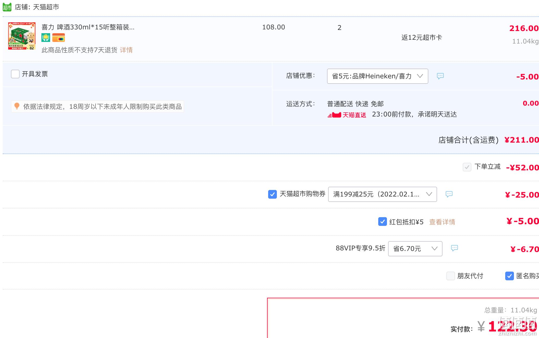Click the item subtotal 216.00
539x338 pixels.
[x=524, y=28]
